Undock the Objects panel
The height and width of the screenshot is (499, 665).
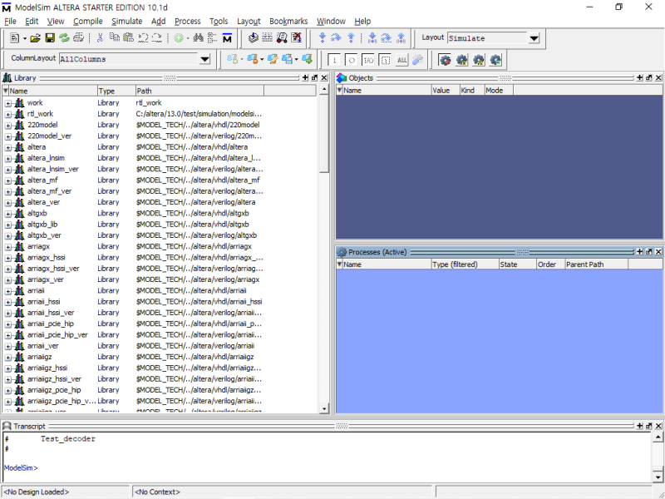pyautogui.click(x=650, y=77)
